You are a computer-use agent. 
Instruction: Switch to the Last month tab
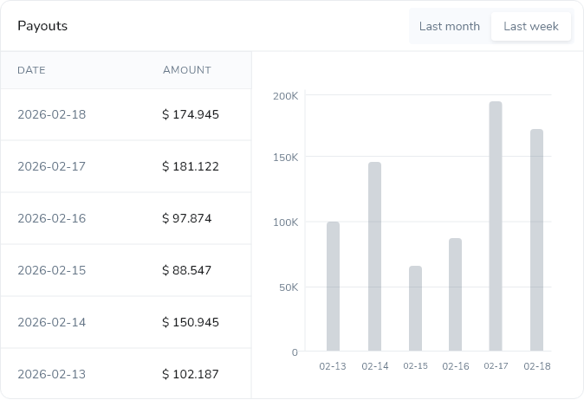tap(449, 27)
